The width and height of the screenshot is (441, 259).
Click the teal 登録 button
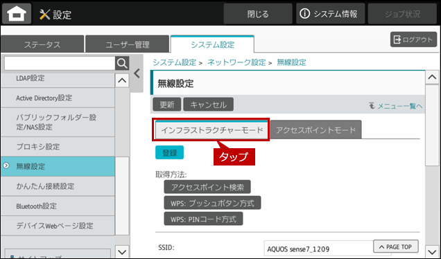170,152
